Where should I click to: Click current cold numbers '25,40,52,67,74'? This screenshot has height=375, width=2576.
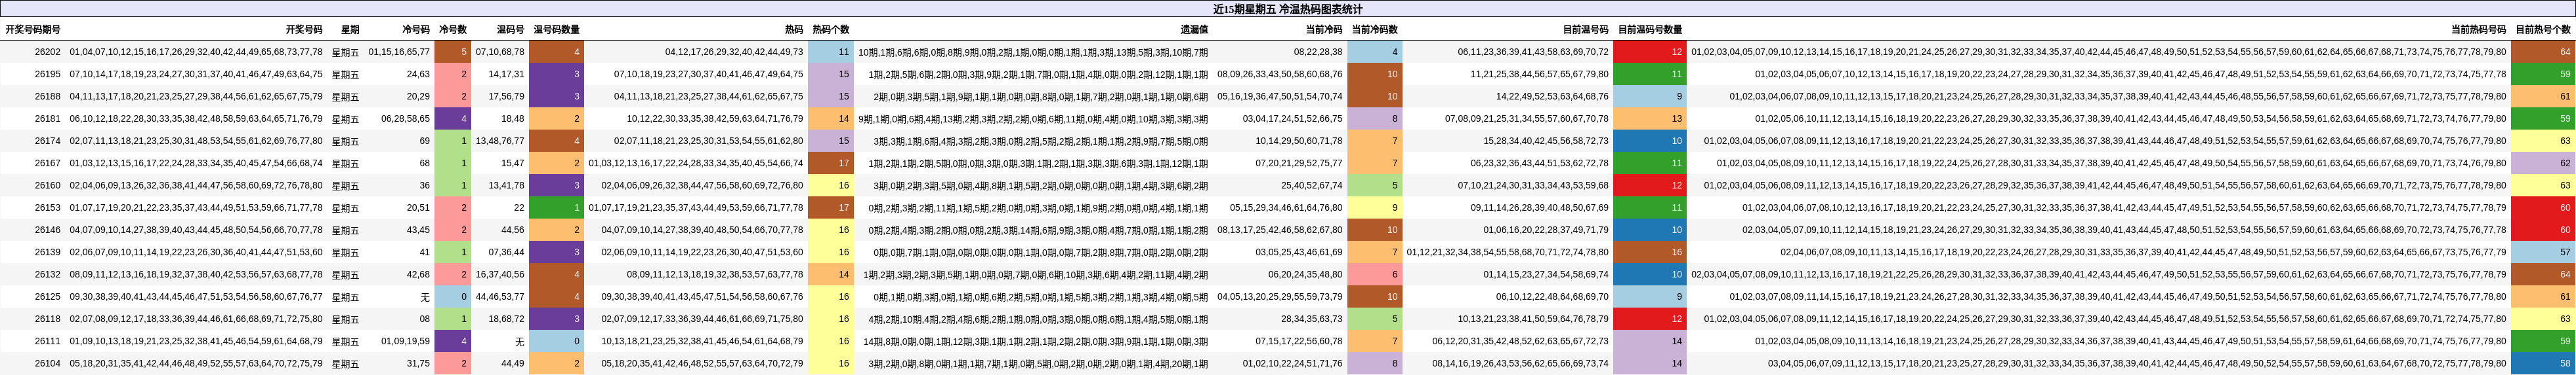pos(1312,185)
